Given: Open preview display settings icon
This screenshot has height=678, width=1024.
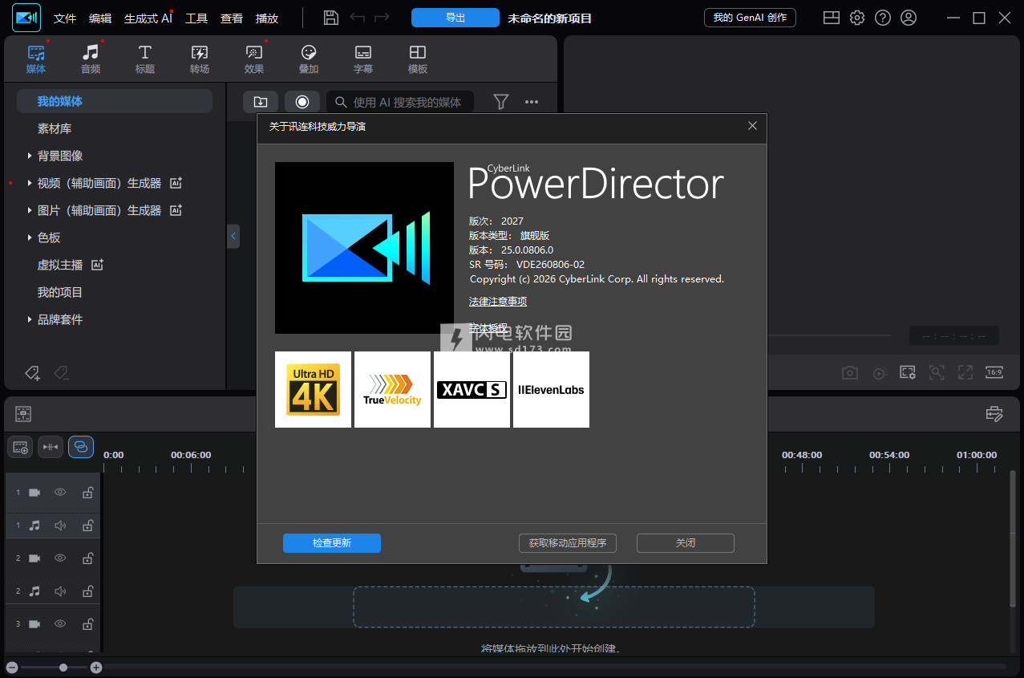Looking at the screenshot, I should pyautogui.click(x=908, y=372).
